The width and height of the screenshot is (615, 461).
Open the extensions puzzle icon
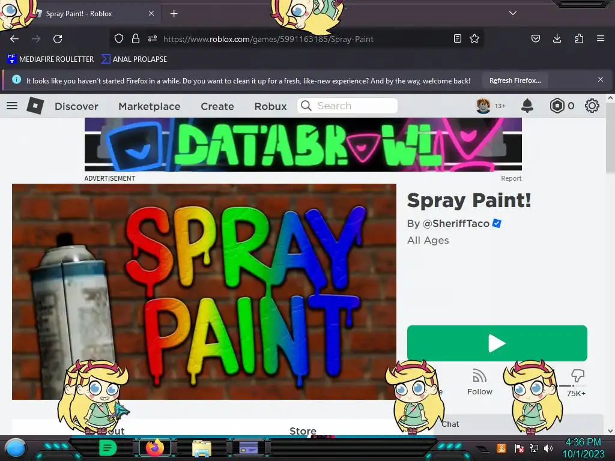coord(579,38)
